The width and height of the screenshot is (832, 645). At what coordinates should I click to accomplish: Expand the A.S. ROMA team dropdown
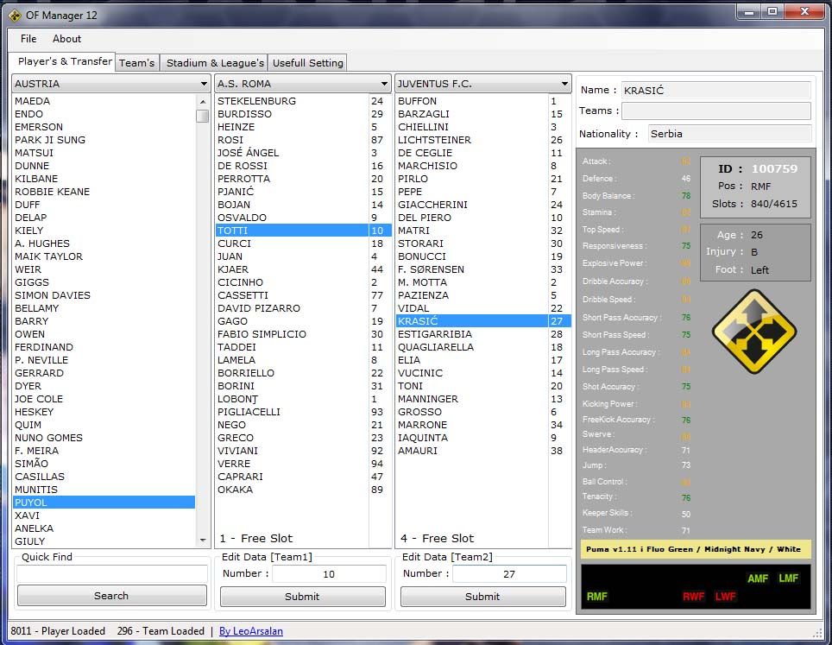coord(384,84)
